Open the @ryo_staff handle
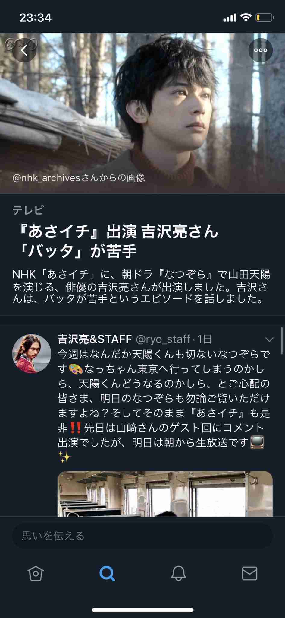Image resolution: width=285 pixels, height=618 pixels. click(x=163, y=339)
